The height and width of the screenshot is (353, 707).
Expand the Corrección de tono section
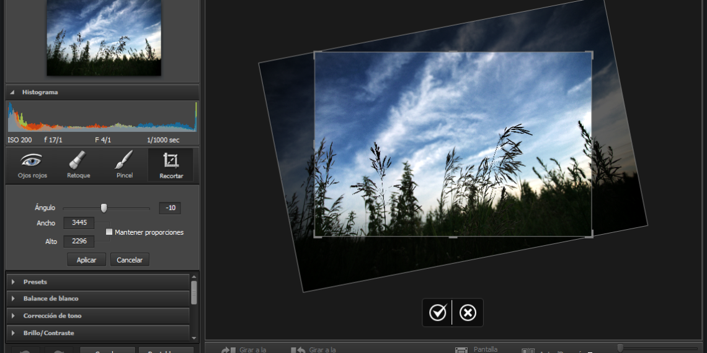98,316
